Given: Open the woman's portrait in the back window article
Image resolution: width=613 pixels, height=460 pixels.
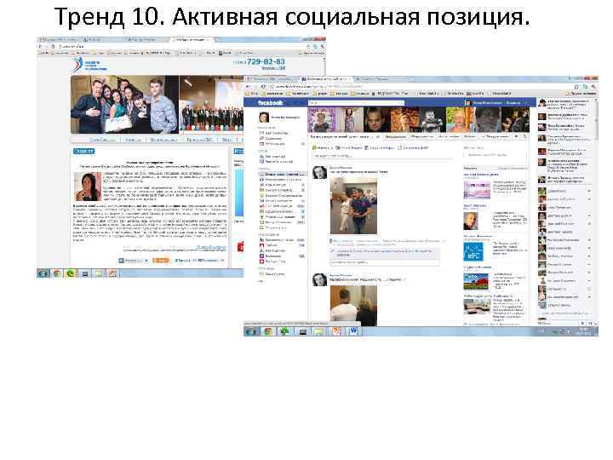Looking at the screenshot, I should tap(88, 187).
